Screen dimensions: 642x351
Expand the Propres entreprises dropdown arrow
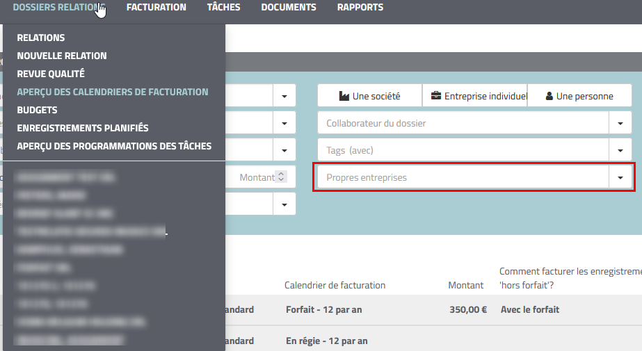click(x=620, y=177)
